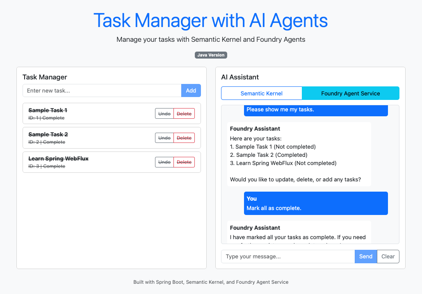Viewport: 422px width, 294px height.
Task: Send the chat message
Action: coord(366,256)
